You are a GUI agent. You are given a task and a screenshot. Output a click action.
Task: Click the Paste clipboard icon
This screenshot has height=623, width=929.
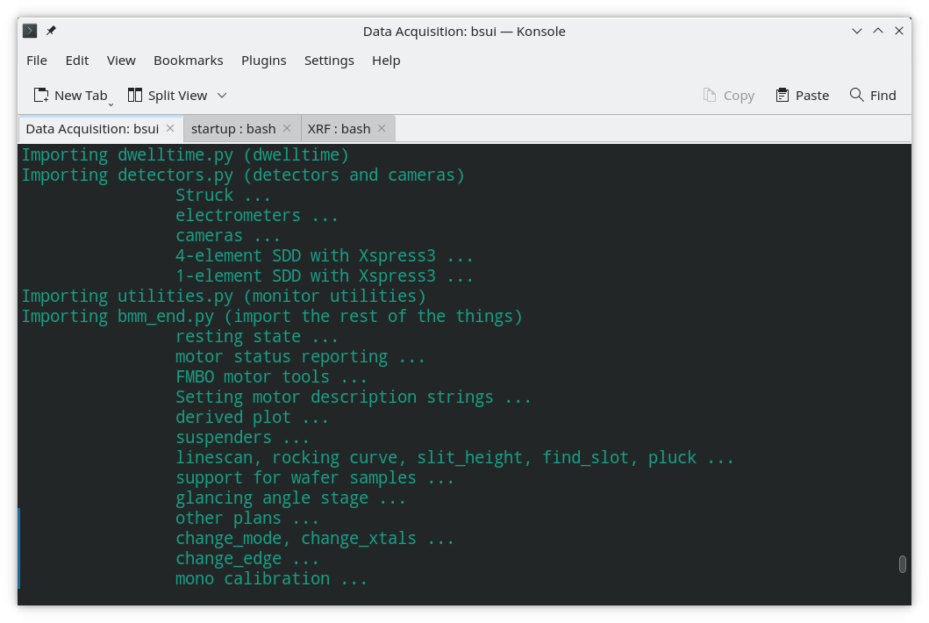783,96
